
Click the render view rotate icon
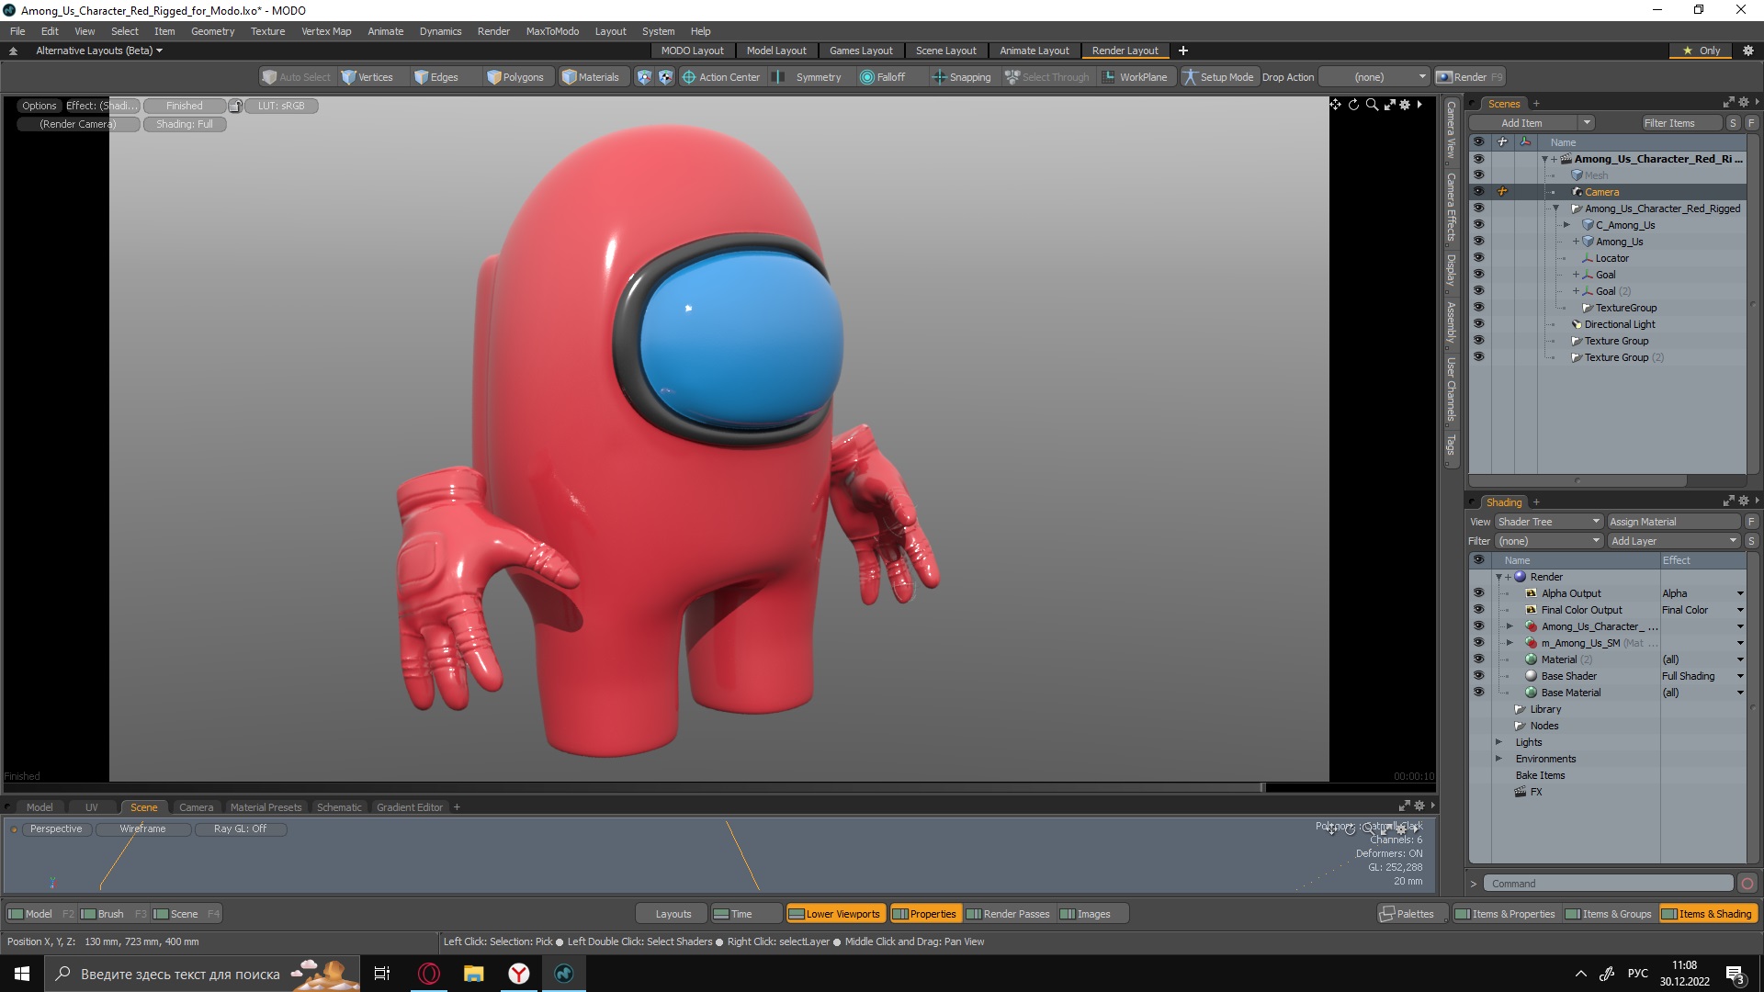[x=1353, y=105]
